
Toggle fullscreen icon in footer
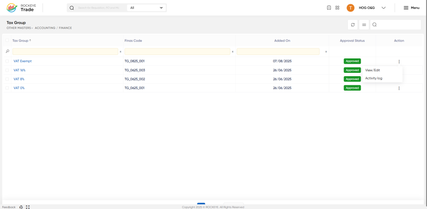point(28,207)
